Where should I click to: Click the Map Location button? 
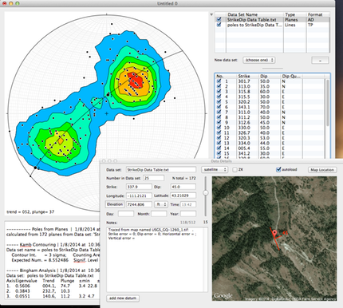point(322,170)
